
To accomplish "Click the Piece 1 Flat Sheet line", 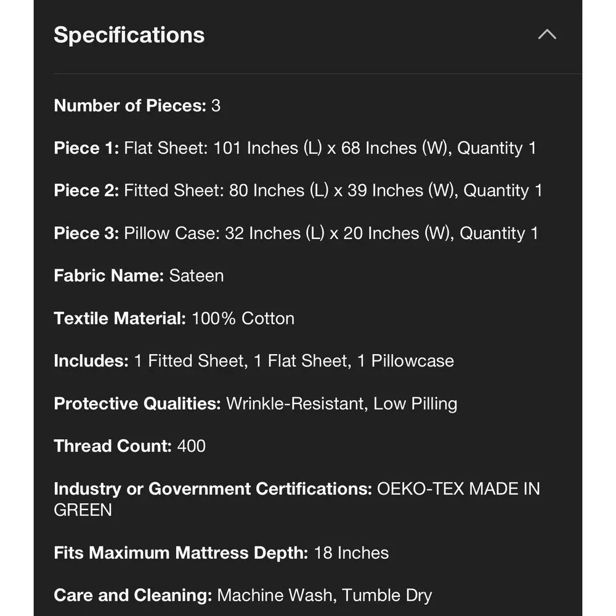I will click(x=295, y=148).
